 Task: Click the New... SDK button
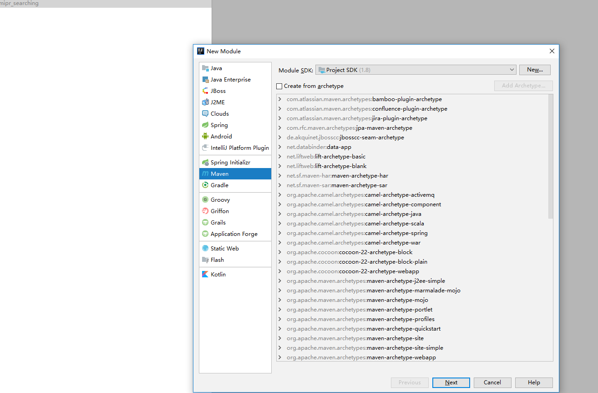[535, 70]
